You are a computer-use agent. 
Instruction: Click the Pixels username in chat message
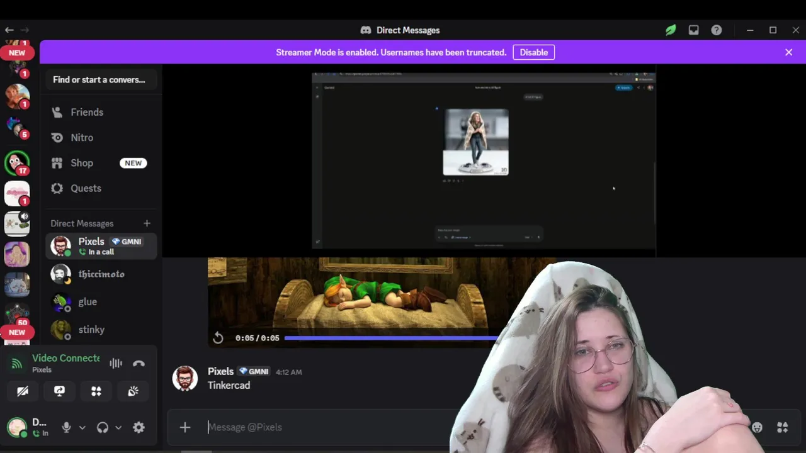(x=220, y=372)
